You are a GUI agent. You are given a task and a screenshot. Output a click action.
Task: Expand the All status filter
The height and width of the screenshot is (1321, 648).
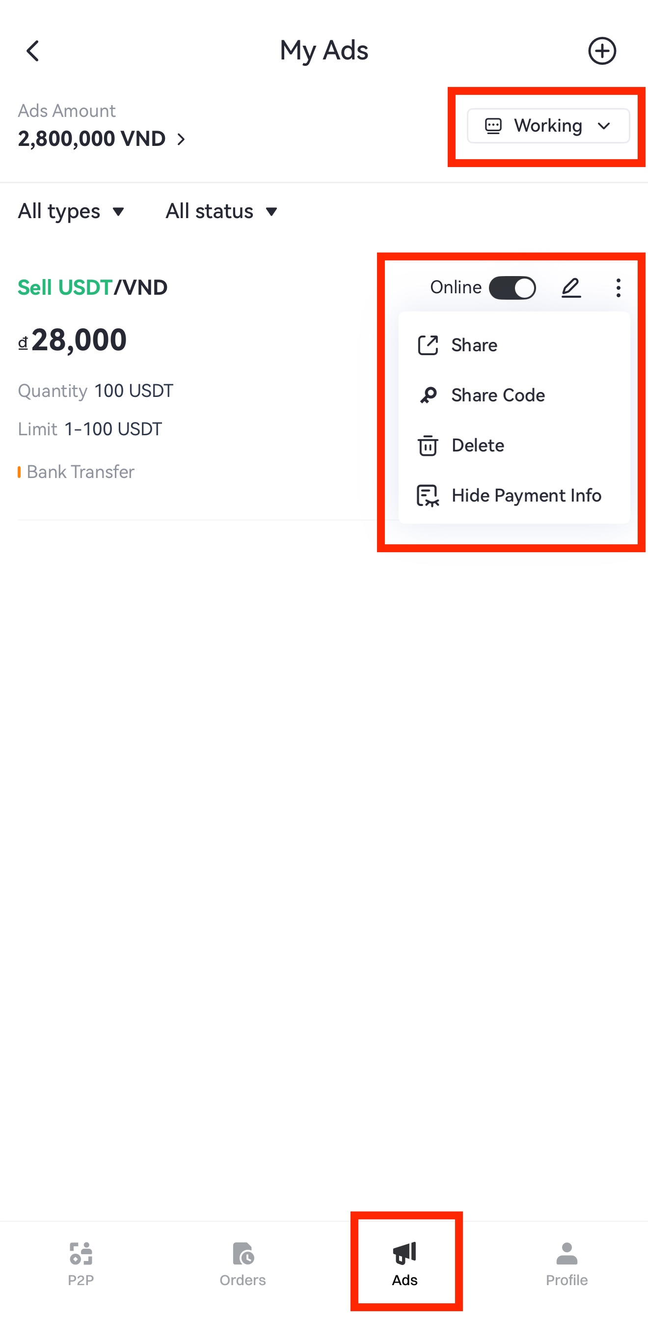point(221,211)
